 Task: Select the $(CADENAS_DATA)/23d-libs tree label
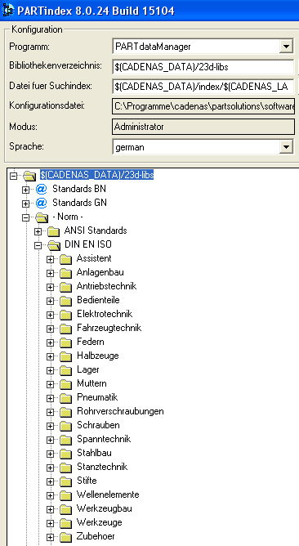point(96,175)
